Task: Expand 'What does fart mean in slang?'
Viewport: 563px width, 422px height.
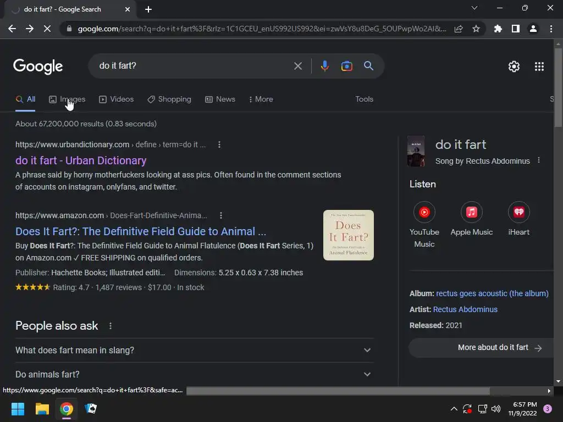Action: pyautogui.click(x=194, y=350)
